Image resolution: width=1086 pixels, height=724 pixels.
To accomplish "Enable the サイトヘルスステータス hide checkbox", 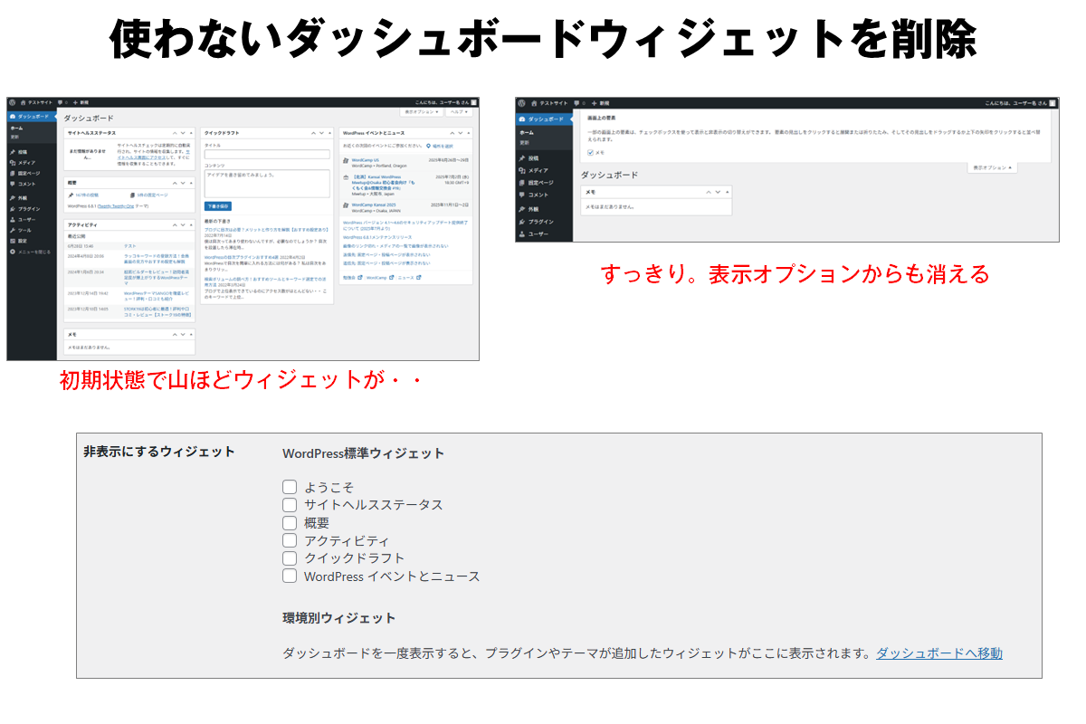I will (290, 505).
